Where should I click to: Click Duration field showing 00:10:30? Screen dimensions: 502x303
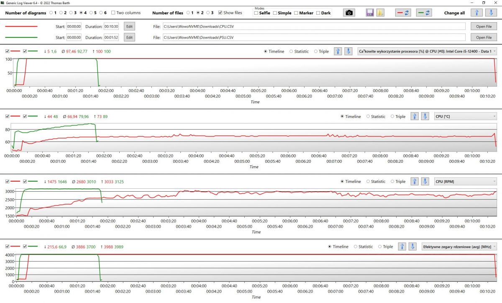point(112,26)
